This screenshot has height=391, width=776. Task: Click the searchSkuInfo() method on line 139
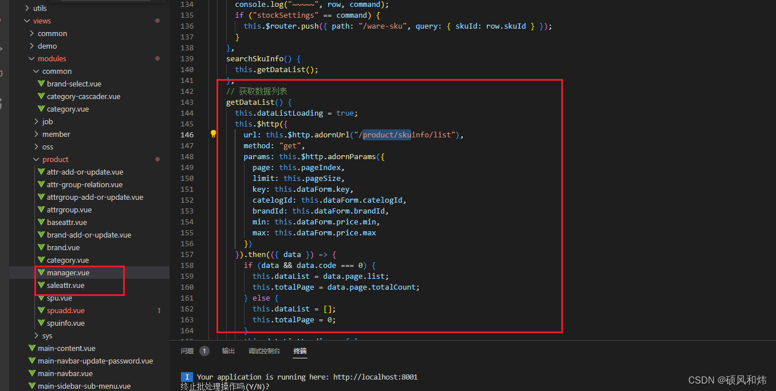point(263,58)
